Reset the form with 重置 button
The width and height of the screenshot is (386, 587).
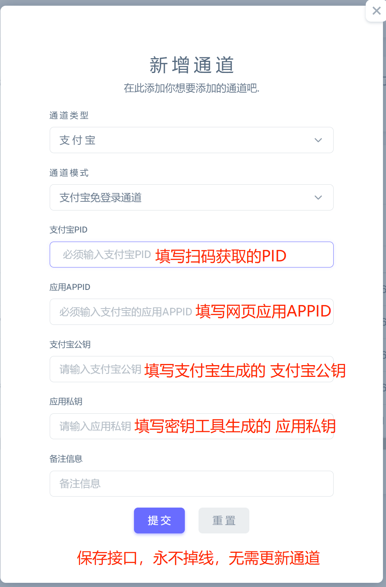click(224, 521)
